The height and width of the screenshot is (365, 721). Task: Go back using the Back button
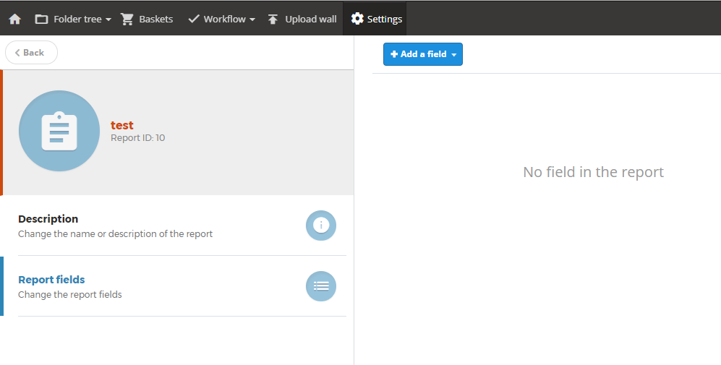point(31,53)
